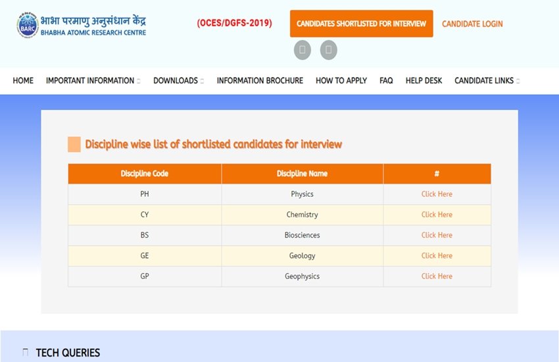Expand the Important Information dropdown
This screenshot has height=362, width=559.
pyautogui.click(x=93, y=81)
